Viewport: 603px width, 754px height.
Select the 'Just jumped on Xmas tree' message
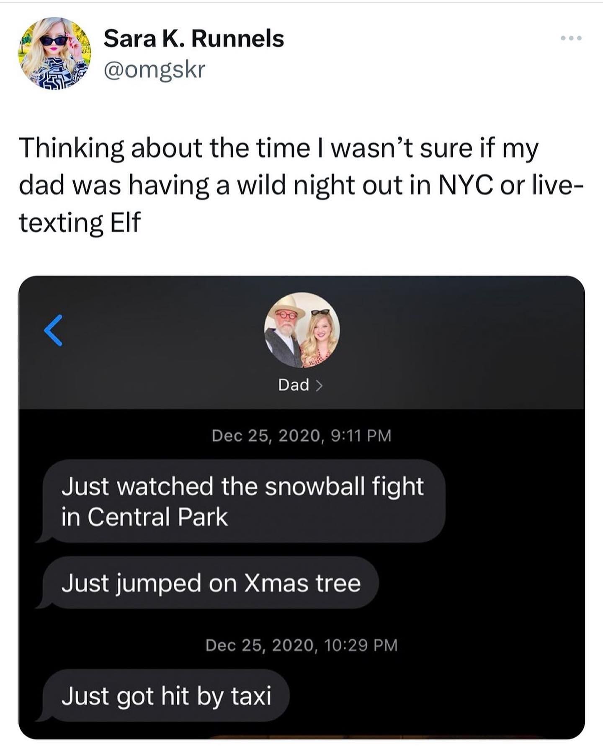click(211, 583)
